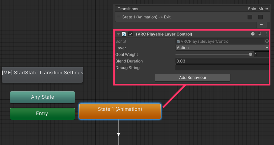This screenshot has width=274, height=145.
Task: Select the green Entry node
Action: point(42,113)
